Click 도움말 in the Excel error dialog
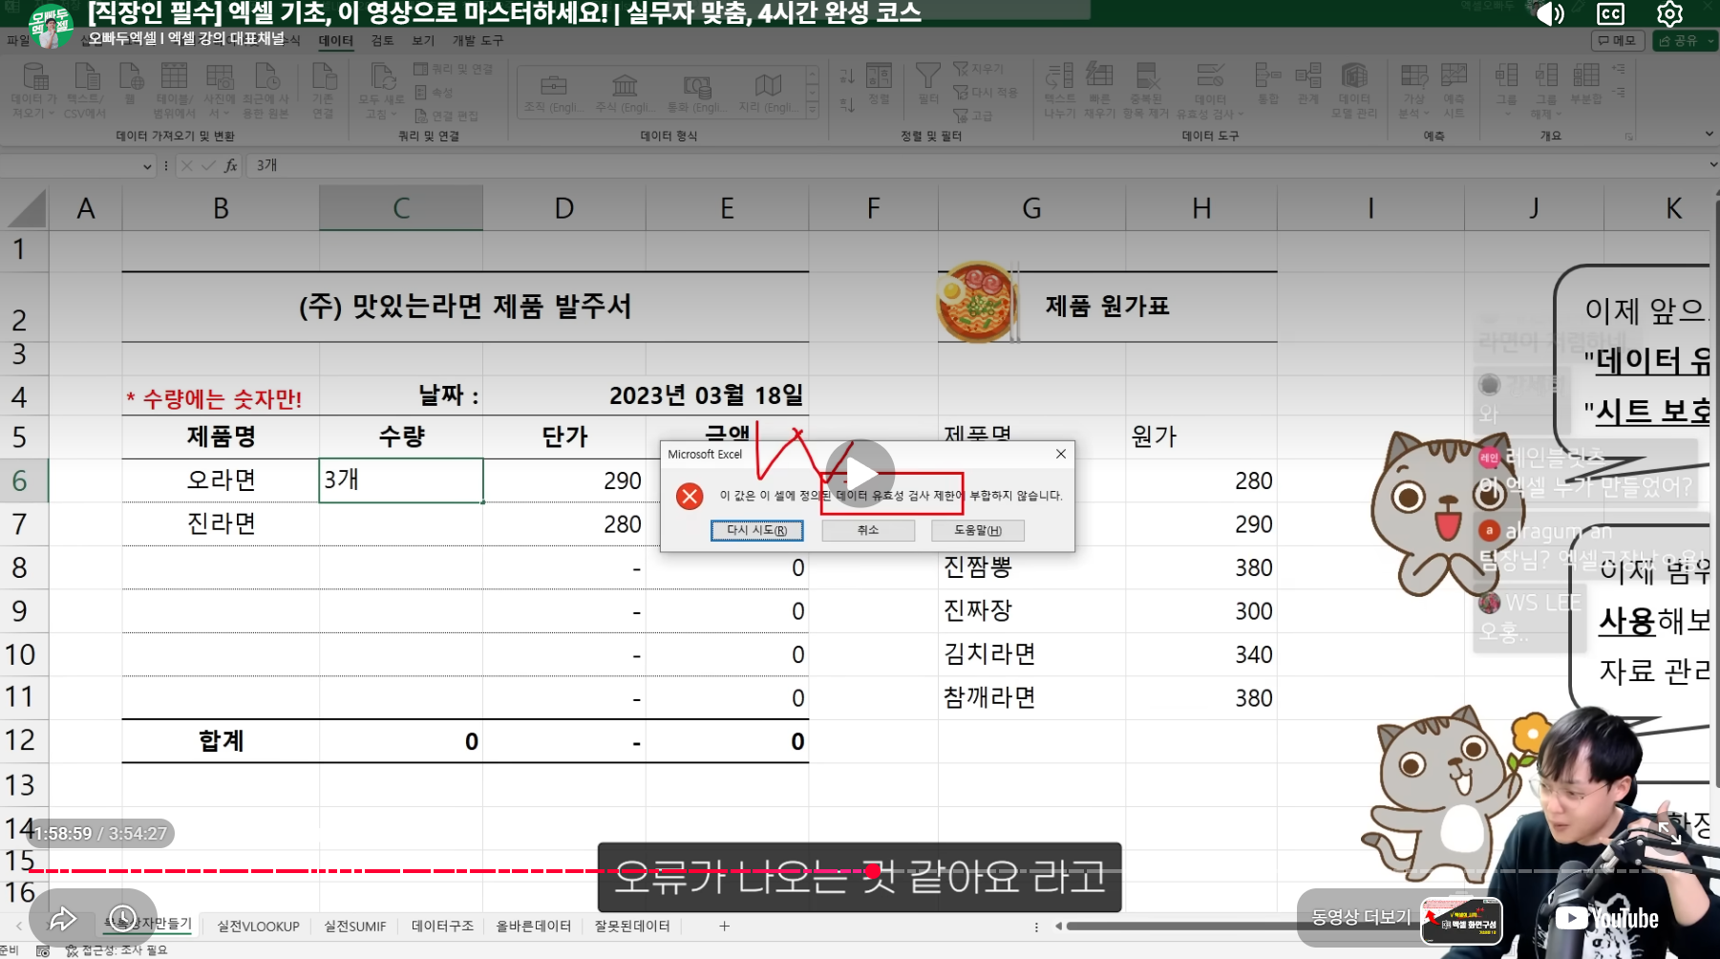The height and width of the screenshot is (959, 1720). click(978, 530)
